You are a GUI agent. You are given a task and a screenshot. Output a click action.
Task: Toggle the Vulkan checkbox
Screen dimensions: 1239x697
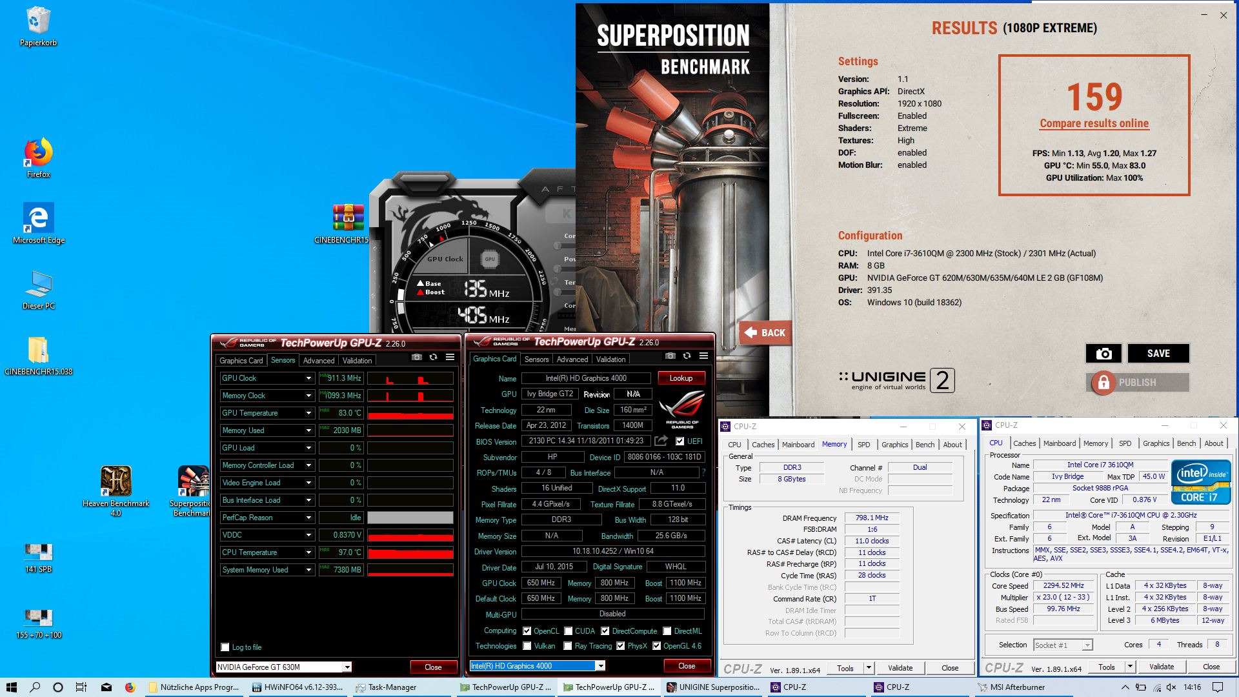pos(527,646)
